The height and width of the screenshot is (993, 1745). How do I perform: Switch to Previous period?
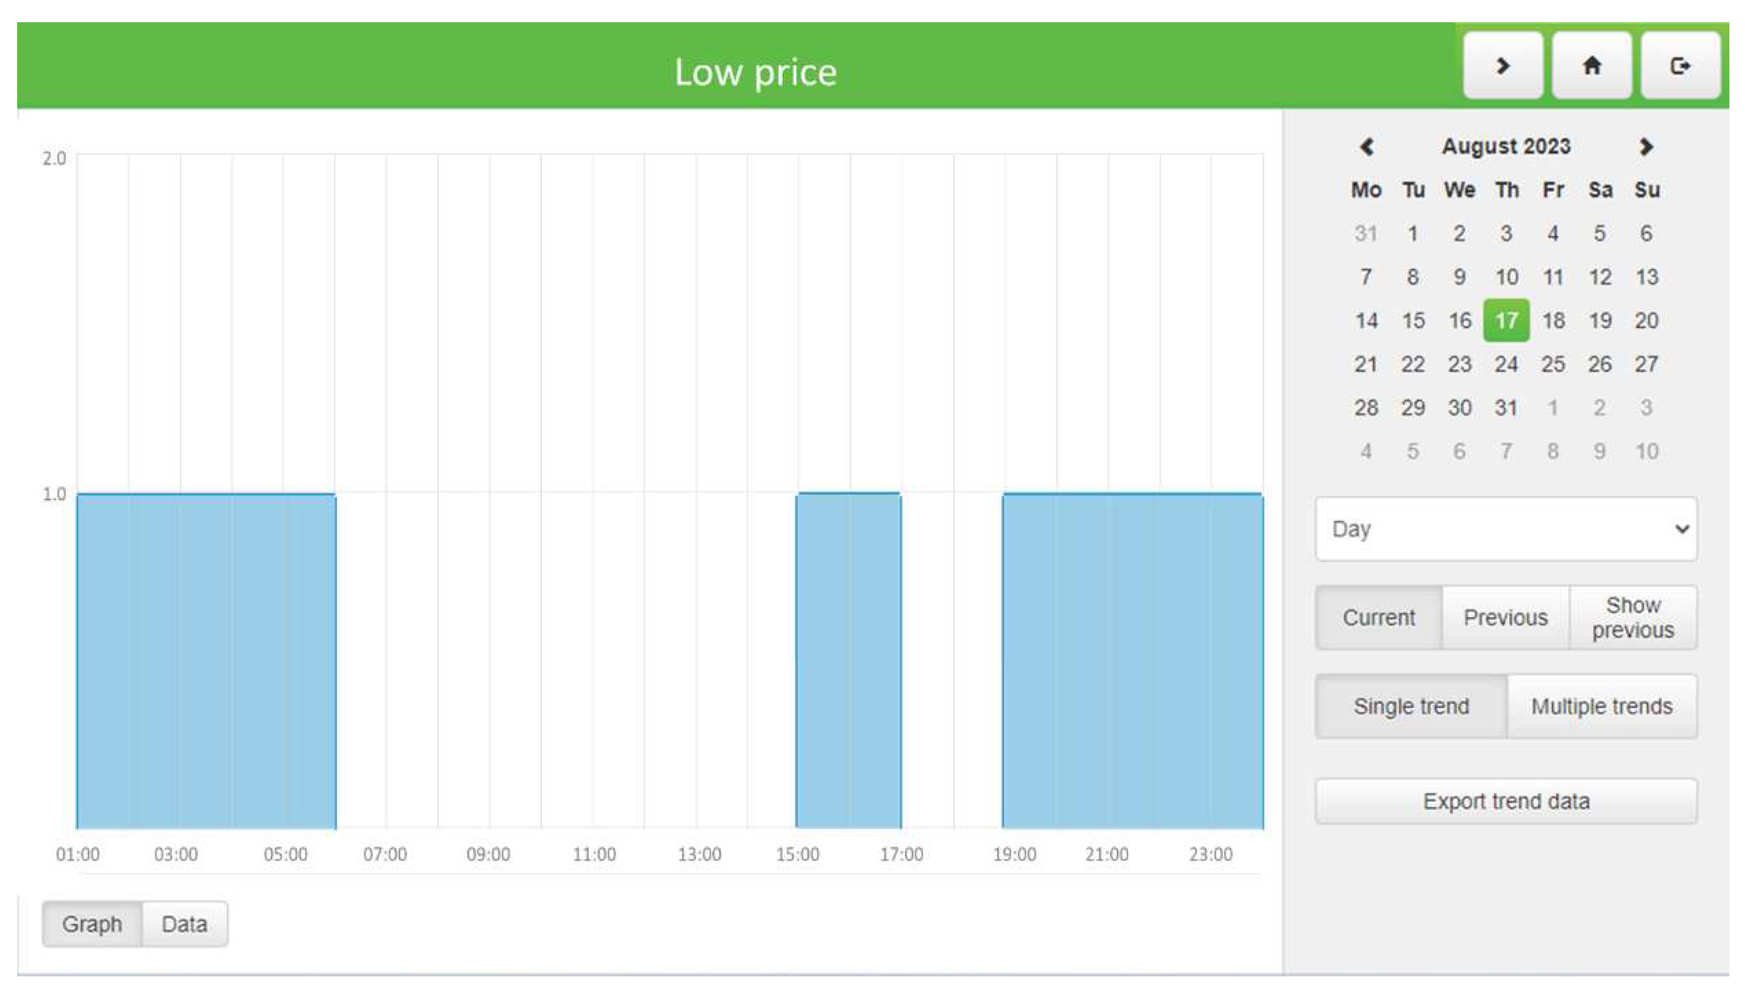coord(1505,617)
